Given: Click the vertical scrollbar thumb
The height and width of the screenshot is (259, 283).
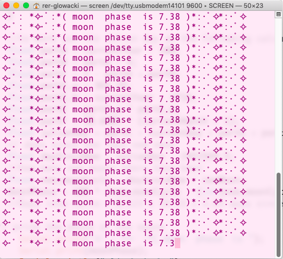Looking at the screenshot, I should pyautogui.click(x=279, y=214).
